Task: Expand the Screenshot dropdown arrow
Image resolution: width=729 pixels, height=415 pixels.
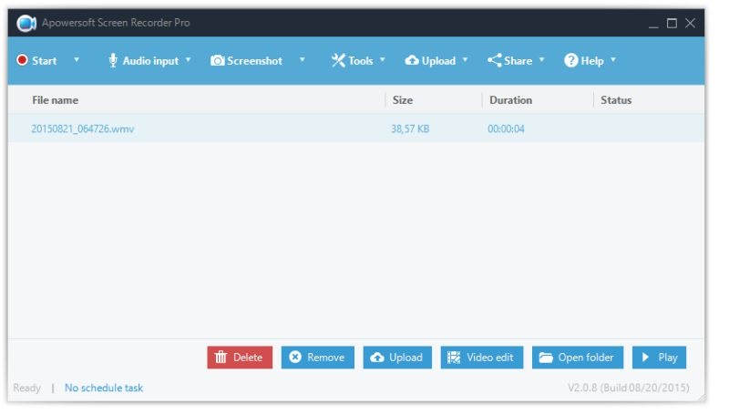Action: coord(303,60)
